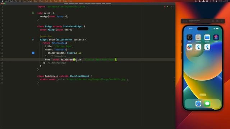Open the Build menu
Image resolution: width=230 pixels, height=129 pixels.
pyautogui.click(x=47, y=1)
